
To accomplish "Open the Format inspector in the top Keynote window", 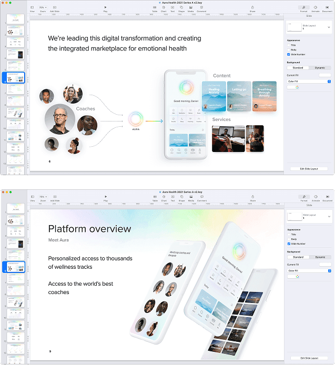I will (x=303, y=7).
